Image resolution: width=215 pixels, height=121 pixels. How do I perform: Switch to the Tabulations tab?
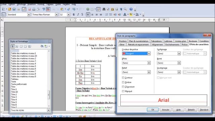[156, 41]
